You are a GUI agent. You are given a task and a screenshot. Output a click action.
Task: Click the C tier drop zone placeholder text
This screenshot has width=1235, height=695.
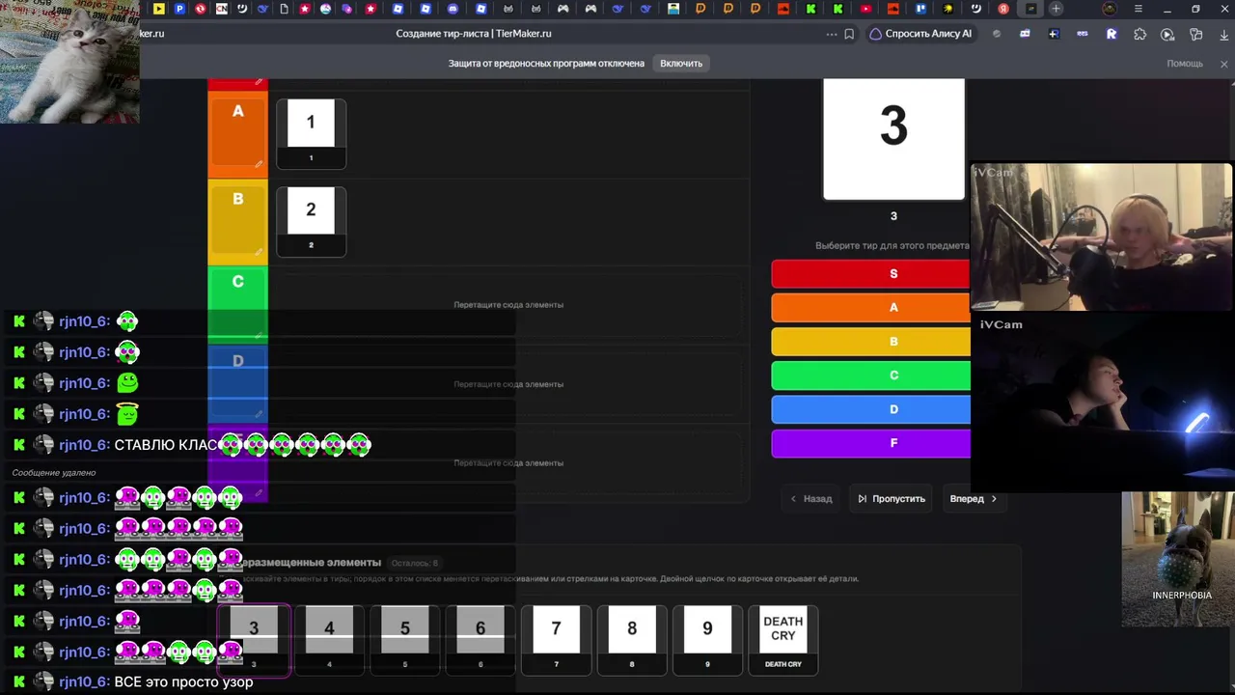click(508, 305)
